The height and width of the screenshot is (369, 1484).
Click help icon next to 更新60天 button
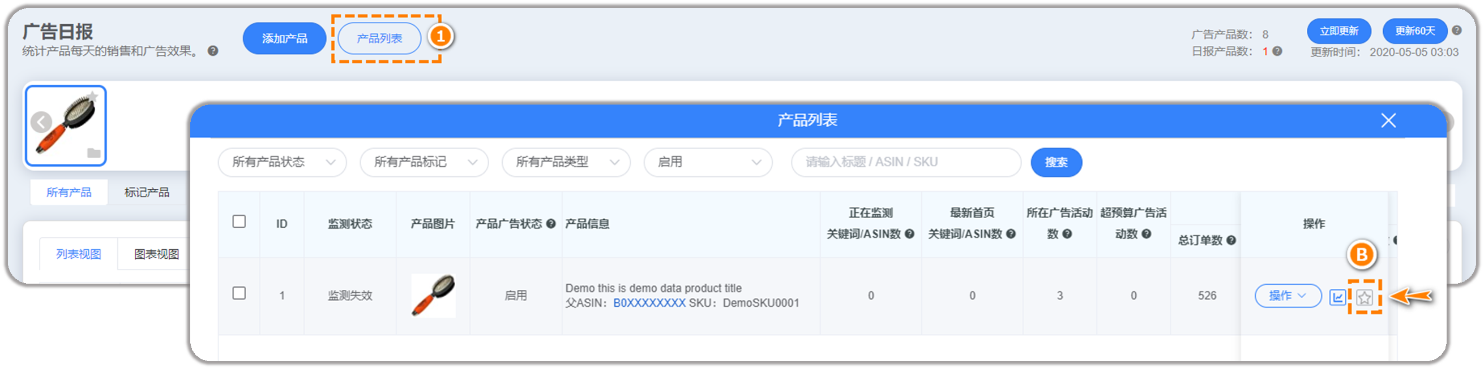click(x=1456, y=31)
